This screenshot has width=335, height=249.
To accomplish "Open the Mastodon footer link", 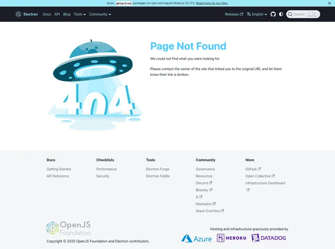I will tap(205, 204).
